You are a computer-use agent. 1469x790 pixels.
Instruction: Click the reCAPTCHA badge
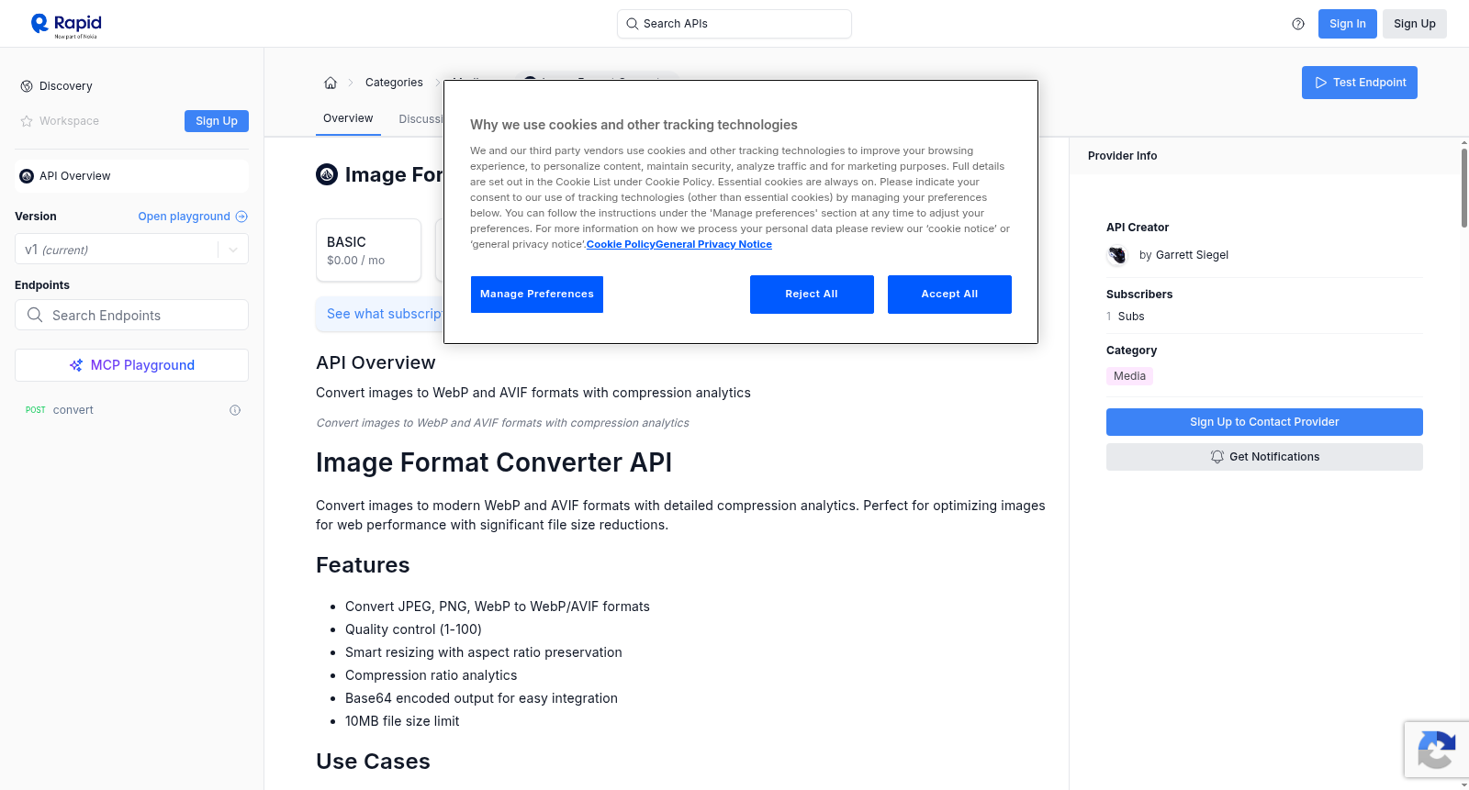(1436, 750)
